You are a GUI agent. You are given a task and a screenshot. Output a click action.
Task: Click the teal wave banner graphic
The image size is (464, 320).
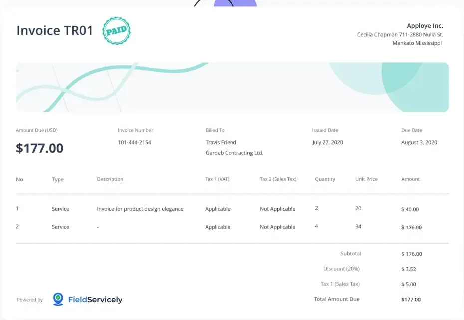pyautogui.click(x=232, y=87)
